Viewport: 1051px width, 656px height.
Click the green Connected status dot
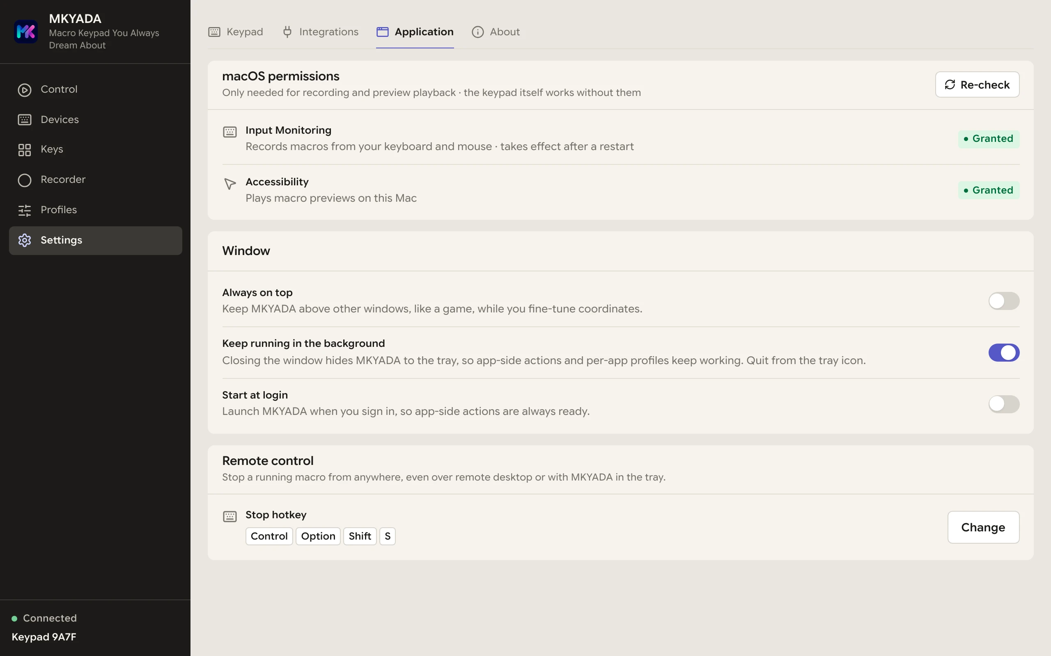14,618
